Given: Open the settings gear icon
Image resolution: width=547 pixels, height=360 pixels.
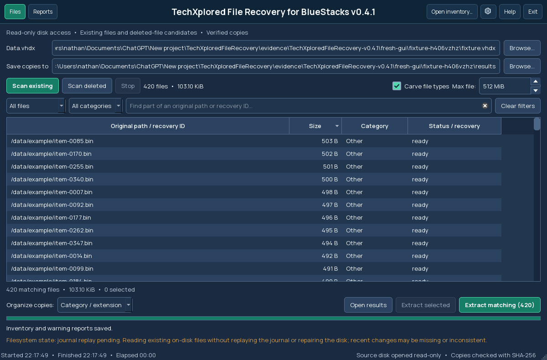Looking at the screenshot, I should coord(488,11).
